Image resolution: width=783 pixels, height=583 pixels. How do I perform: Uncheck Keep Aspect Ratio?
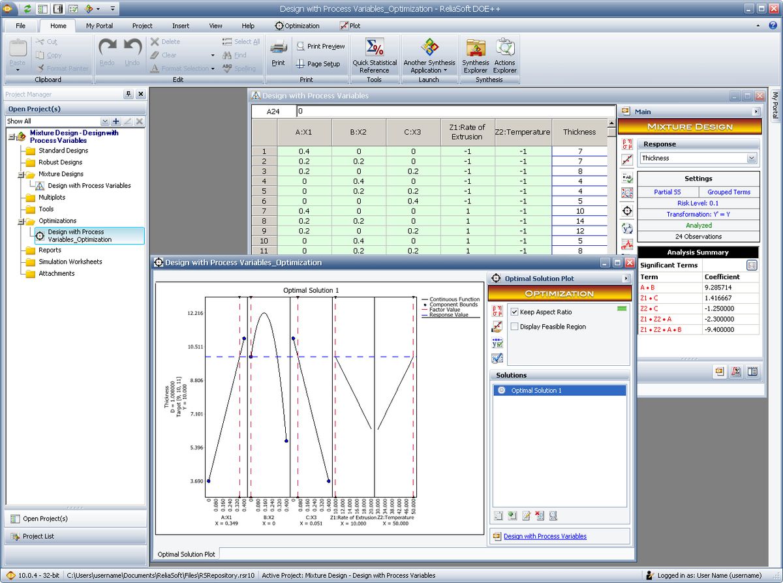pyautogui.click(x=515, y=312)
